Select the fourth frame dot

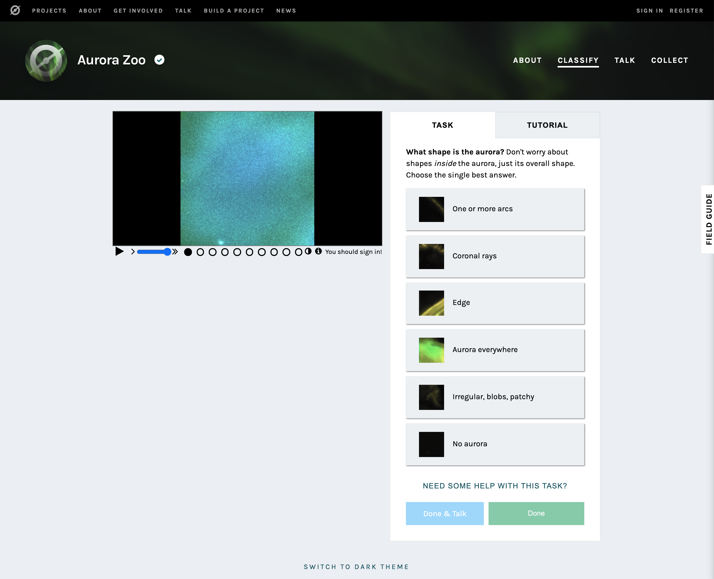click(225, 252)
